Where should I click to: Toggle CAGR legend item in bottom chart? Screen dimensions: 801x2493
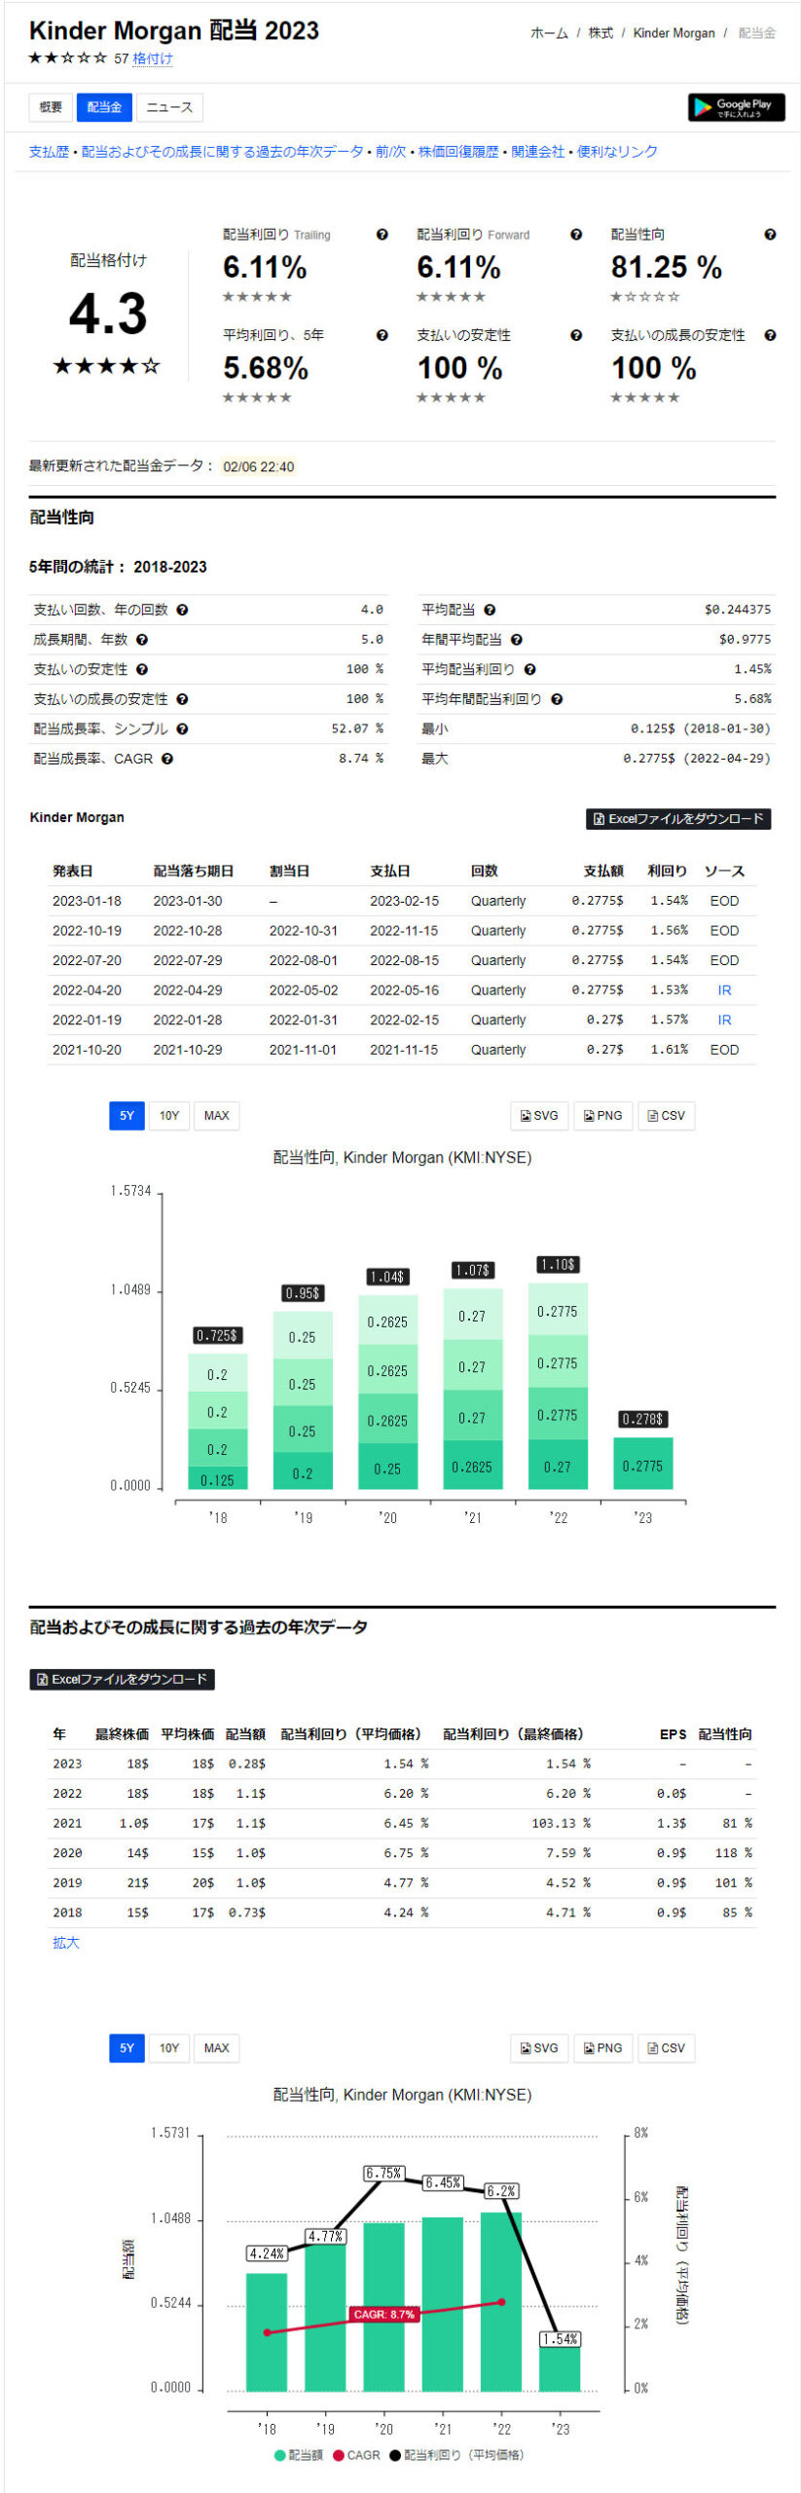356,2456
